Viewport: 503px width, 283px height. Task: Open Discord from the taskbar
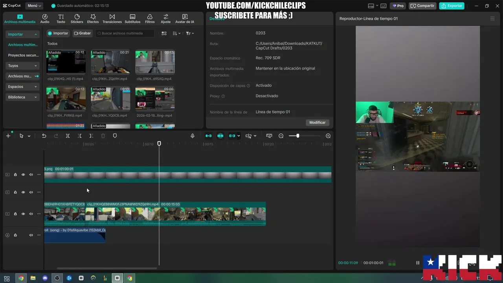45,278
